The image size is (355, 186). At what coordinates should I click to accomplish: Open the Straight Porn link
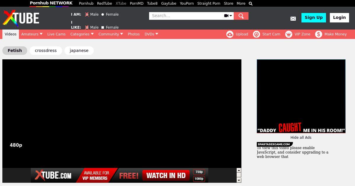(x=209, y=4)
